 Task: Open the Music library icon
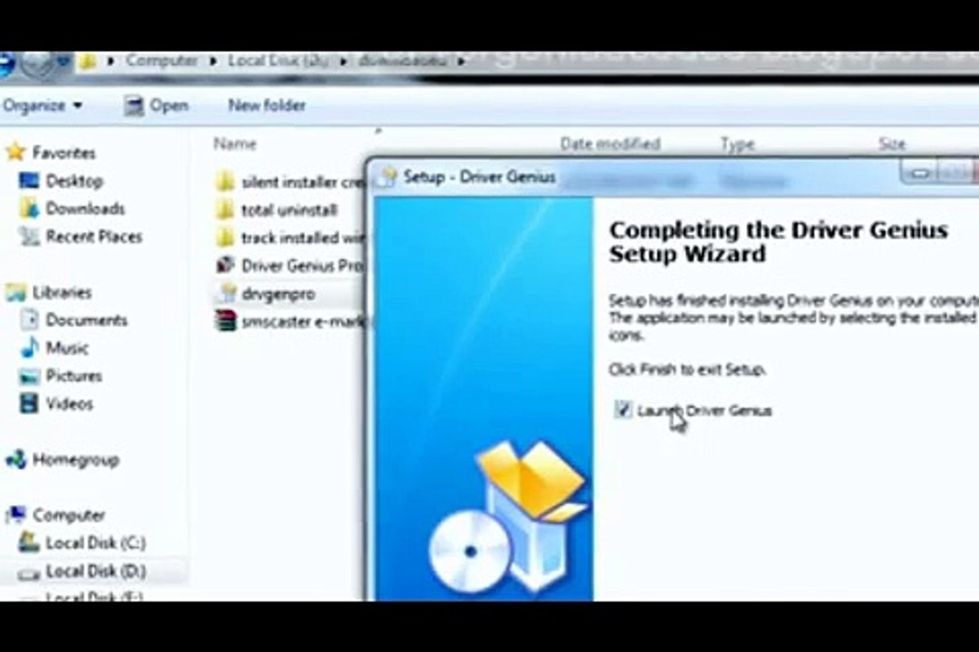click(x=29, y=348)
